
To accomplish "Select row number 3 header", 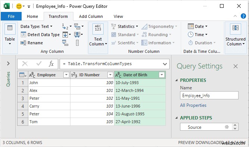I will click(23, 98).
